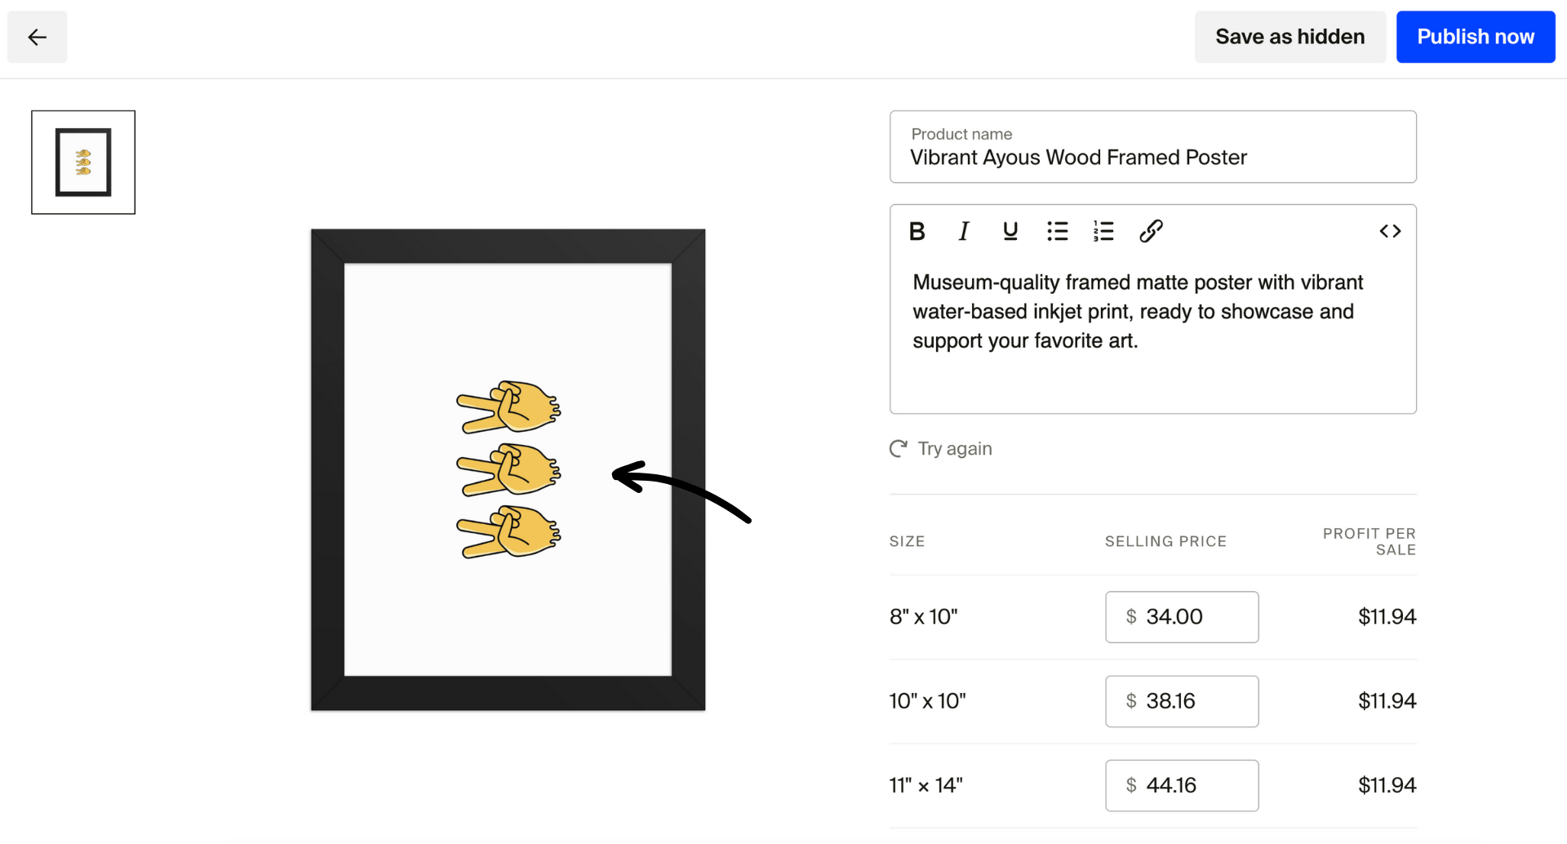Edit the 8" x 10" selling price
Screen dimensions: 1567x844
pos(1182,617)
